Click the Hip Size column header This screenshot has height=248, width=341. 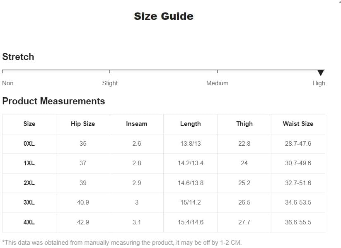tap(83, 124)
